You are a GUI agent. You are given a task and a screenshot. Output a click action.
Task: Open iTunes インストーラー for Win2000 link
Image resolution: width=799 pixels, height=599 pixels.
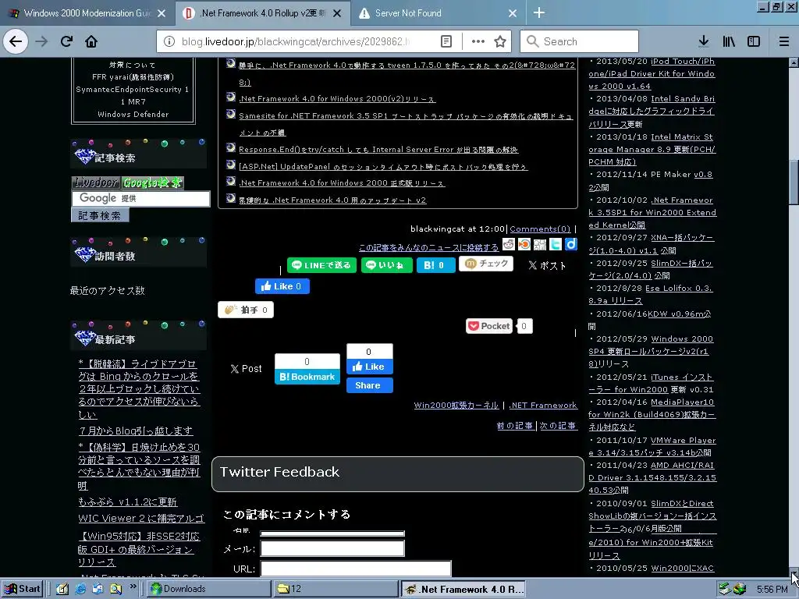[x=652, y=383]
